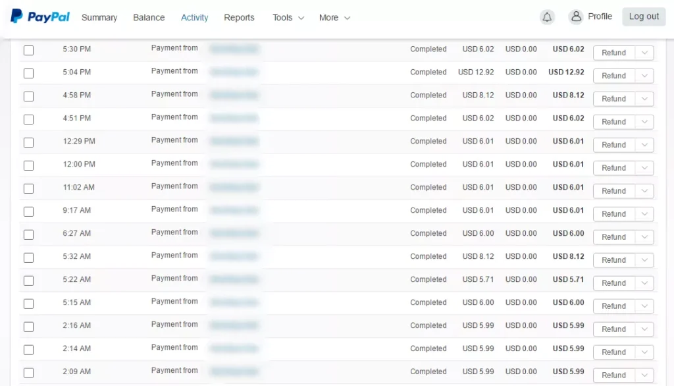Mark the 2:16 AM payment checkbox
Screen dimensions: 674x386
29,327
